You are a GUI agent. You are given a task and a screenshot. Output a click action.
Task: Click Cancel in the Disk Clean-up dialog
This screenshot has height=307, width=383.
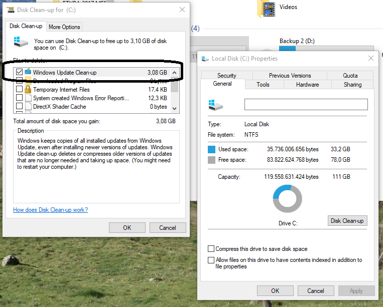pyautogui.click(x=168, y=227)
